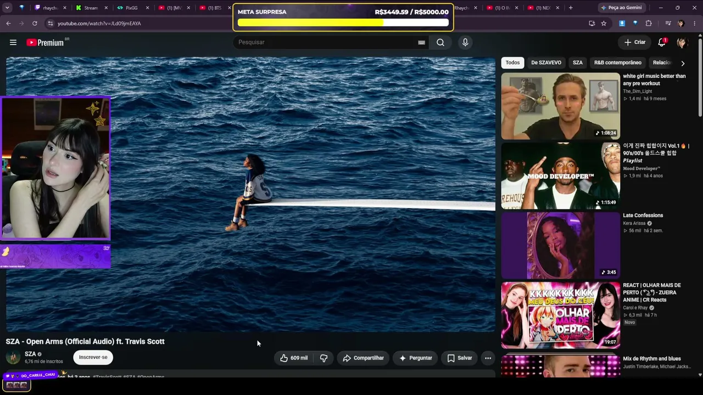The width and height of the screenshot is (703, 395).
Task: Open Kera Arissa channel link
Action: pyautogui.click(x=634, y=223)
